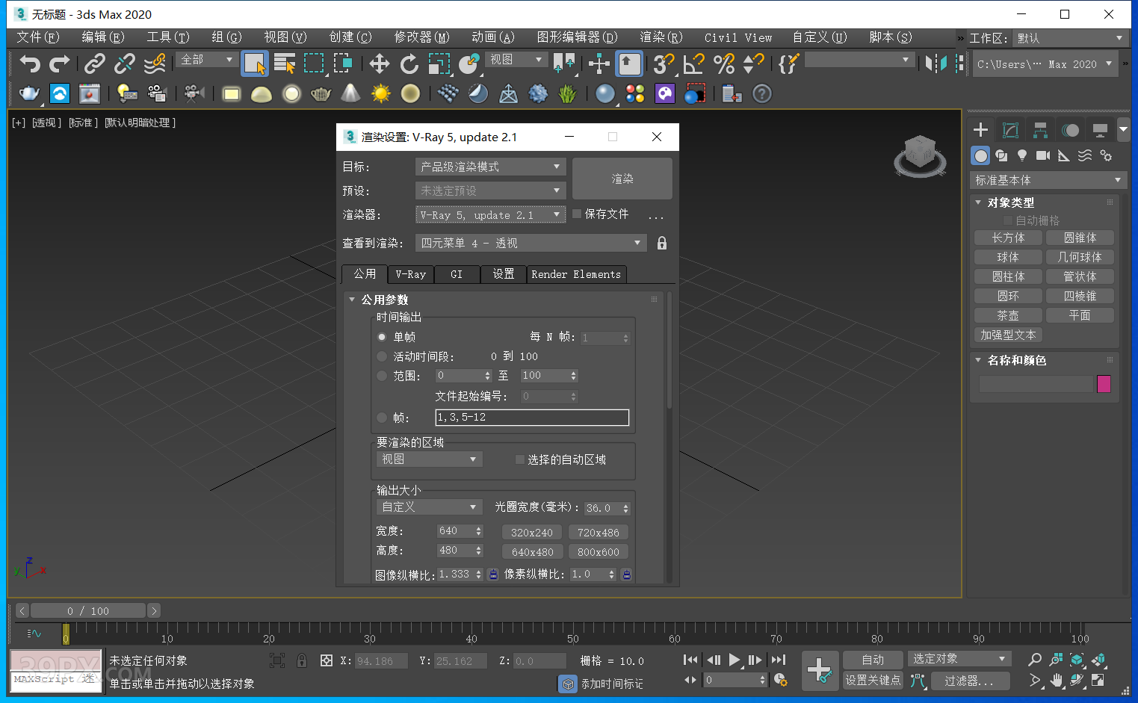
Task: Open the Hierarchy panel icon
Action: click(x=1040, y=130)
